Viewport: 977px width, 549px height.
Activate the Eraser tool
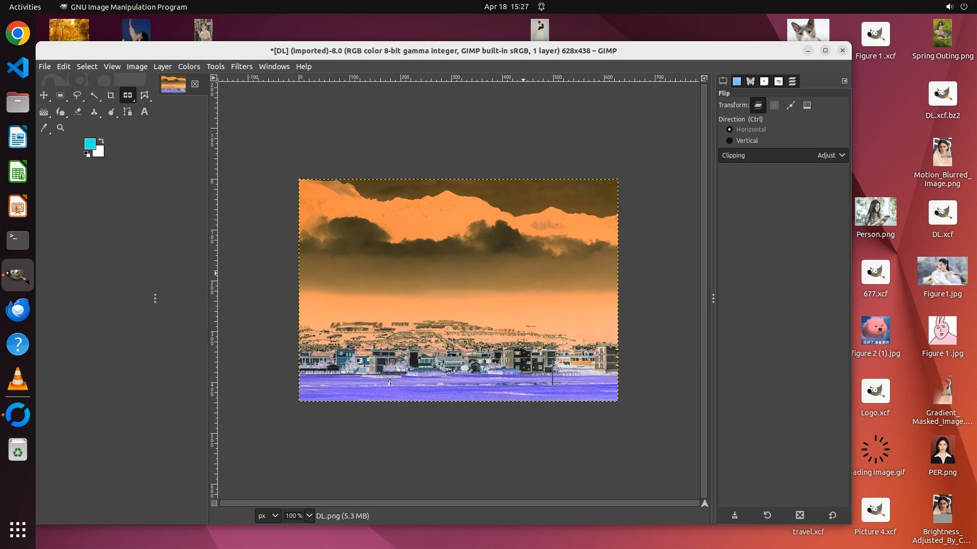click(x=77, y=112)
